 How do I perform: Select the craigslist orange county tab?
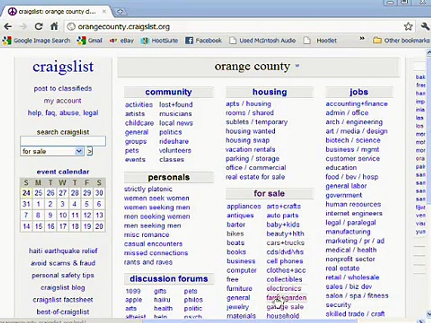pyautogui.click(x=57, y=12)
